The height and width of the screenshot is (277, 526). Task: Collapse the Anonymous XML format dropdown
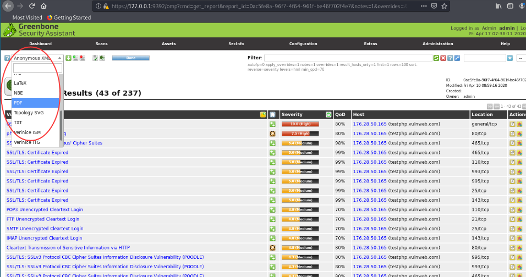tap(37, 58)
